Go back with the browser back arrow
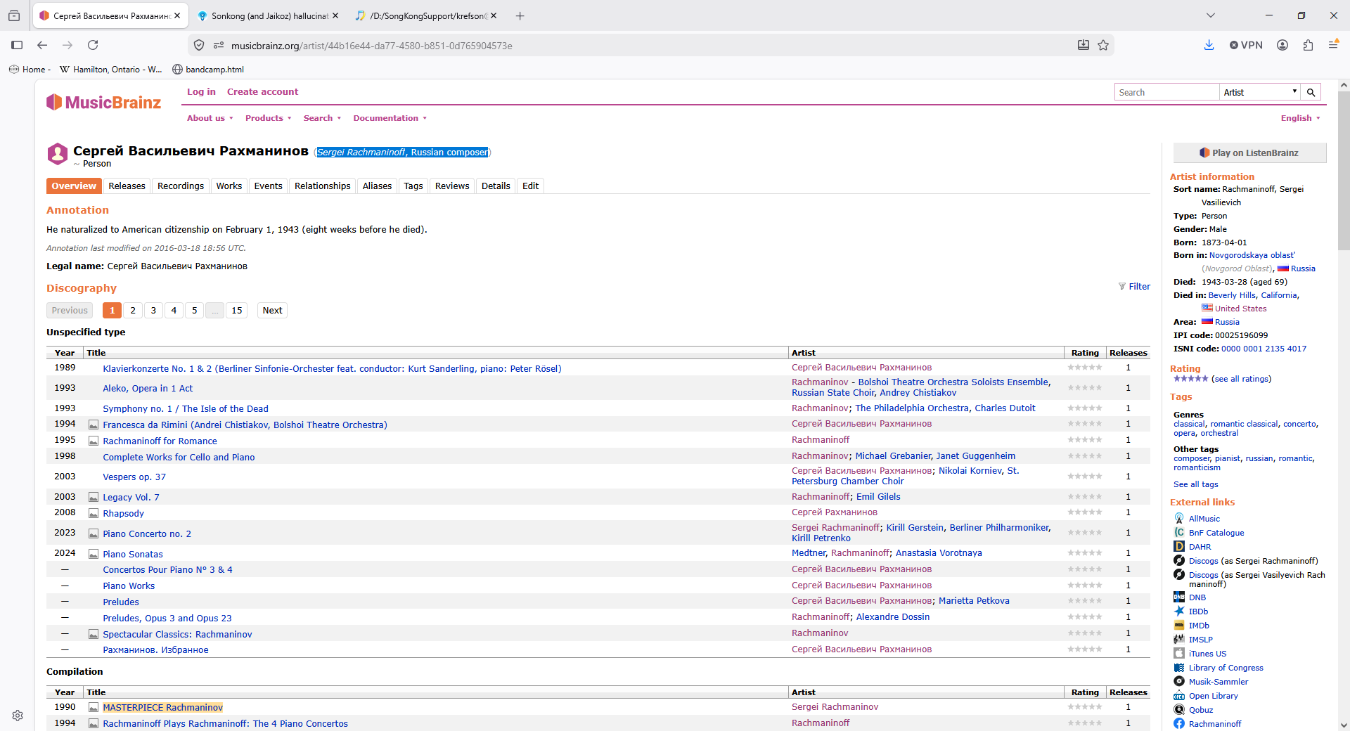 tap(42, 45)
